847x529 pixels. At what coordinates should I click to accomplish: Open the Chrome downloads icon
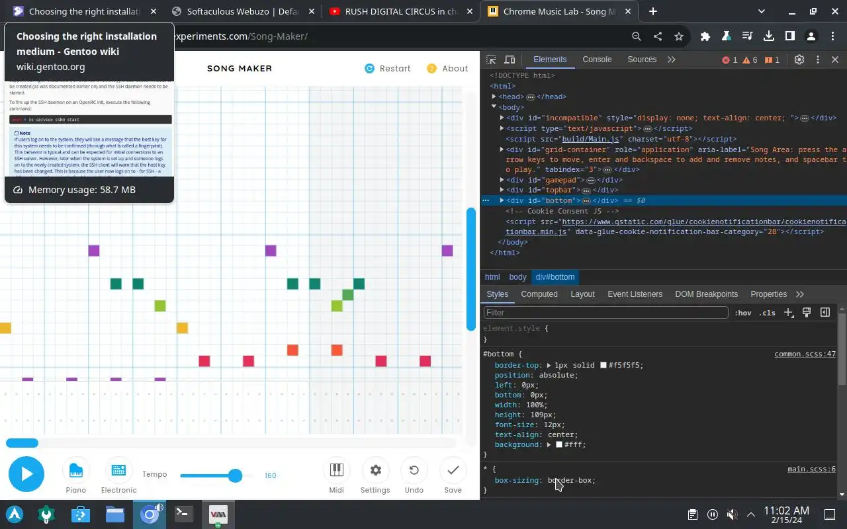(768, 36)
